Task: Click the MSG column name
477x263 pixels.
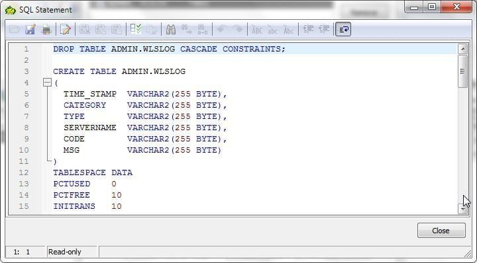Action: click(72, 150)
